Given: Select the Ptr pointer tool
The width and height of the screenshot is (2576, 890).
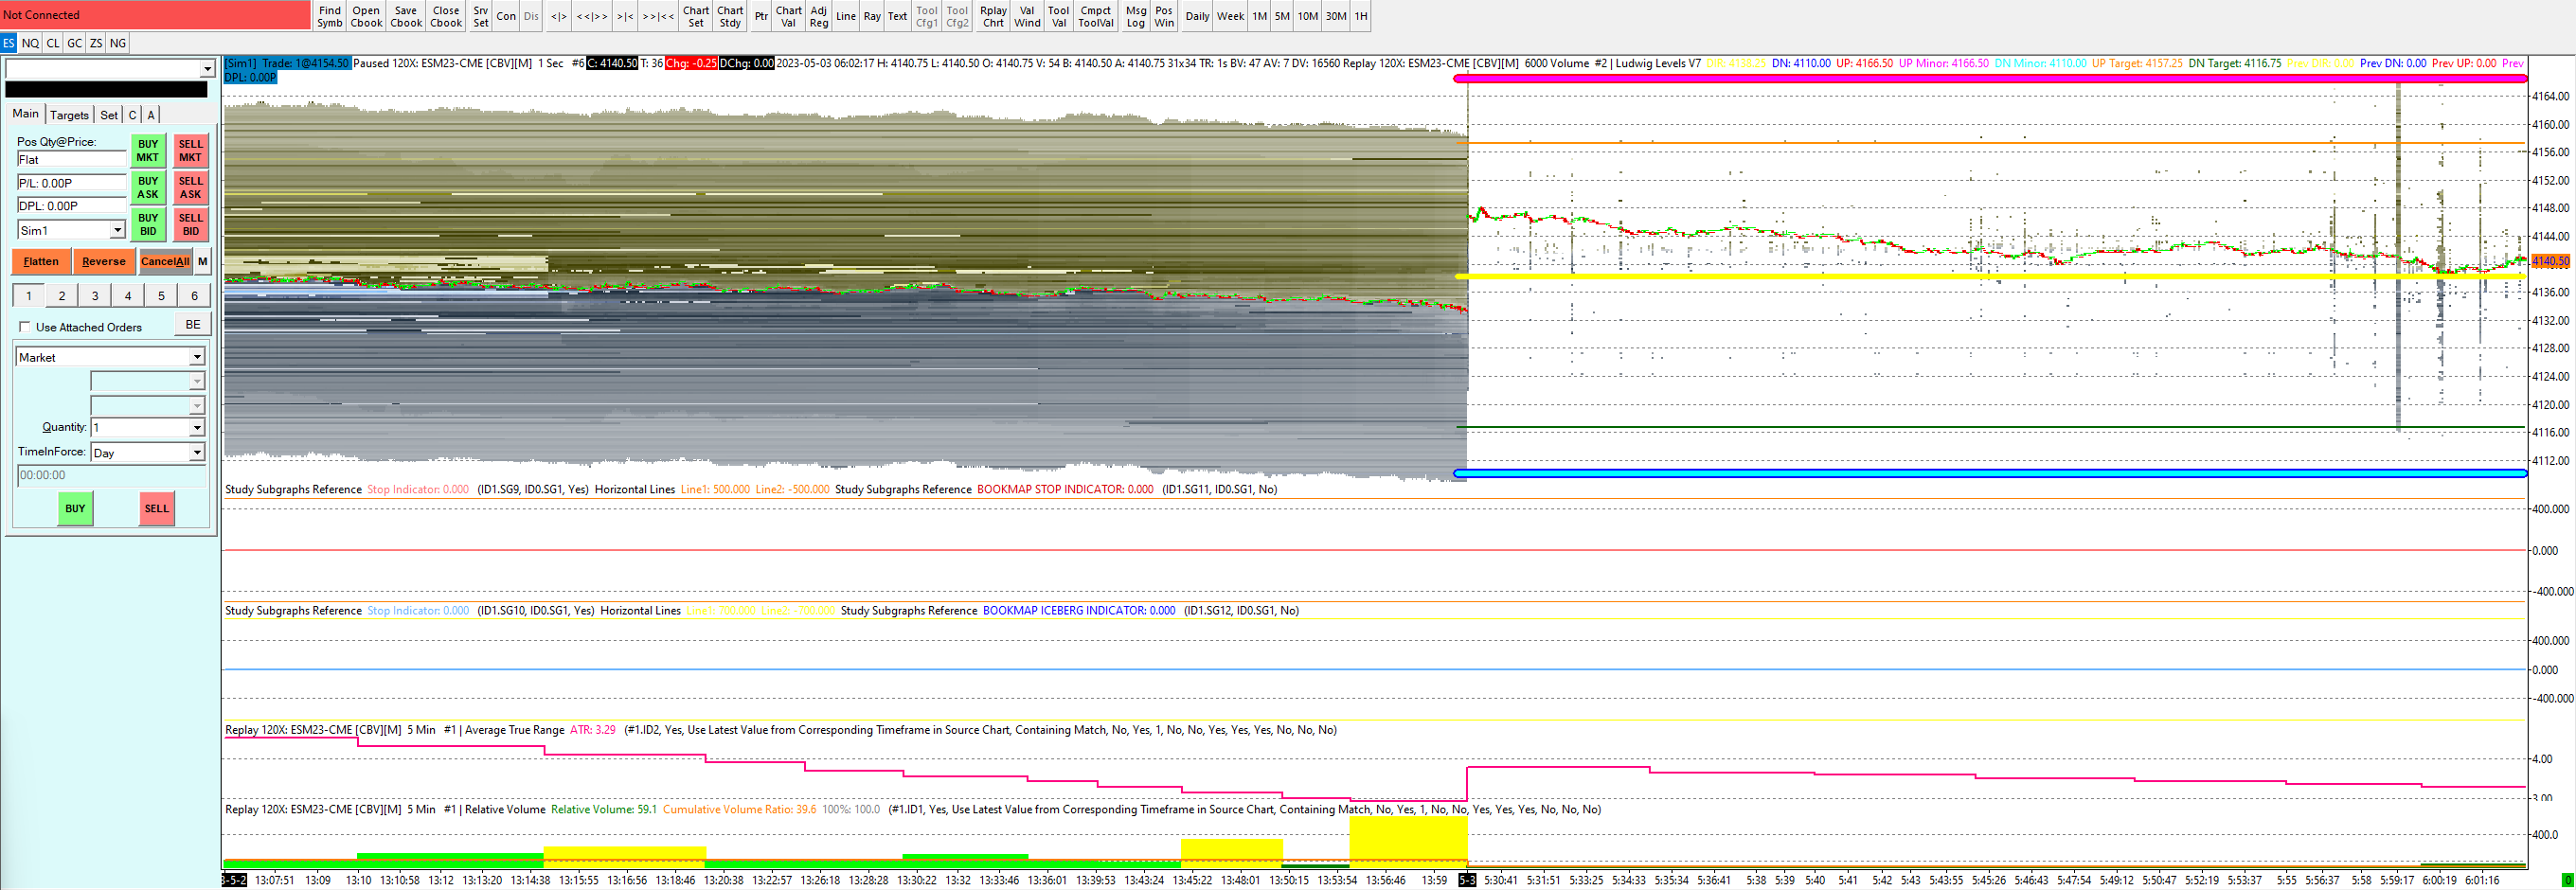Looking at the screenshot, I should (761, 16).
